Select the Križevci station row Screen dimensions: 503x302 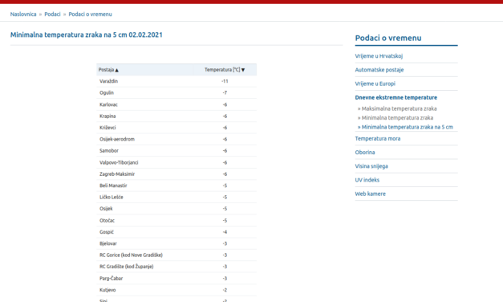[176, 128]
